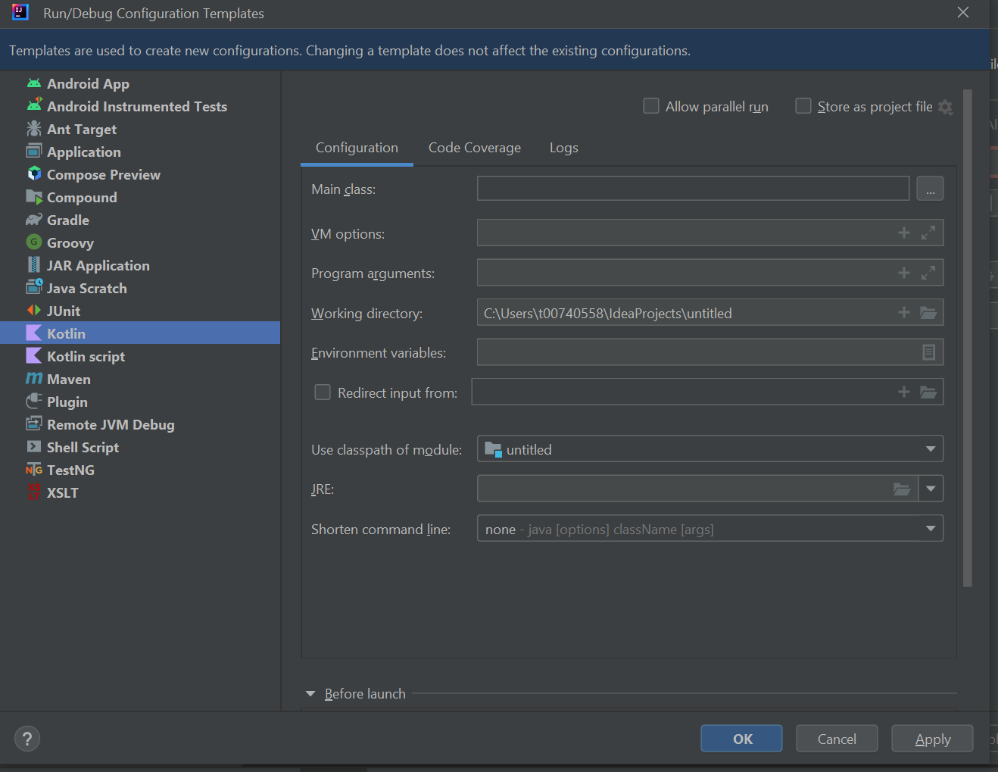The height and width of the screenshot is (772, 998).
Task: Enable Store as project file checkbox
Action: [x=803, y=106]
